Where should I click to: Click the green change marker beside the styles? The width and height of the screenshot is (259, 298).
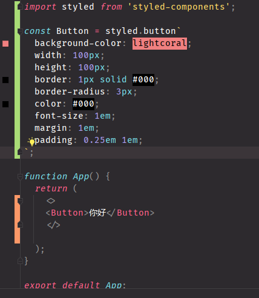(17, 80)
